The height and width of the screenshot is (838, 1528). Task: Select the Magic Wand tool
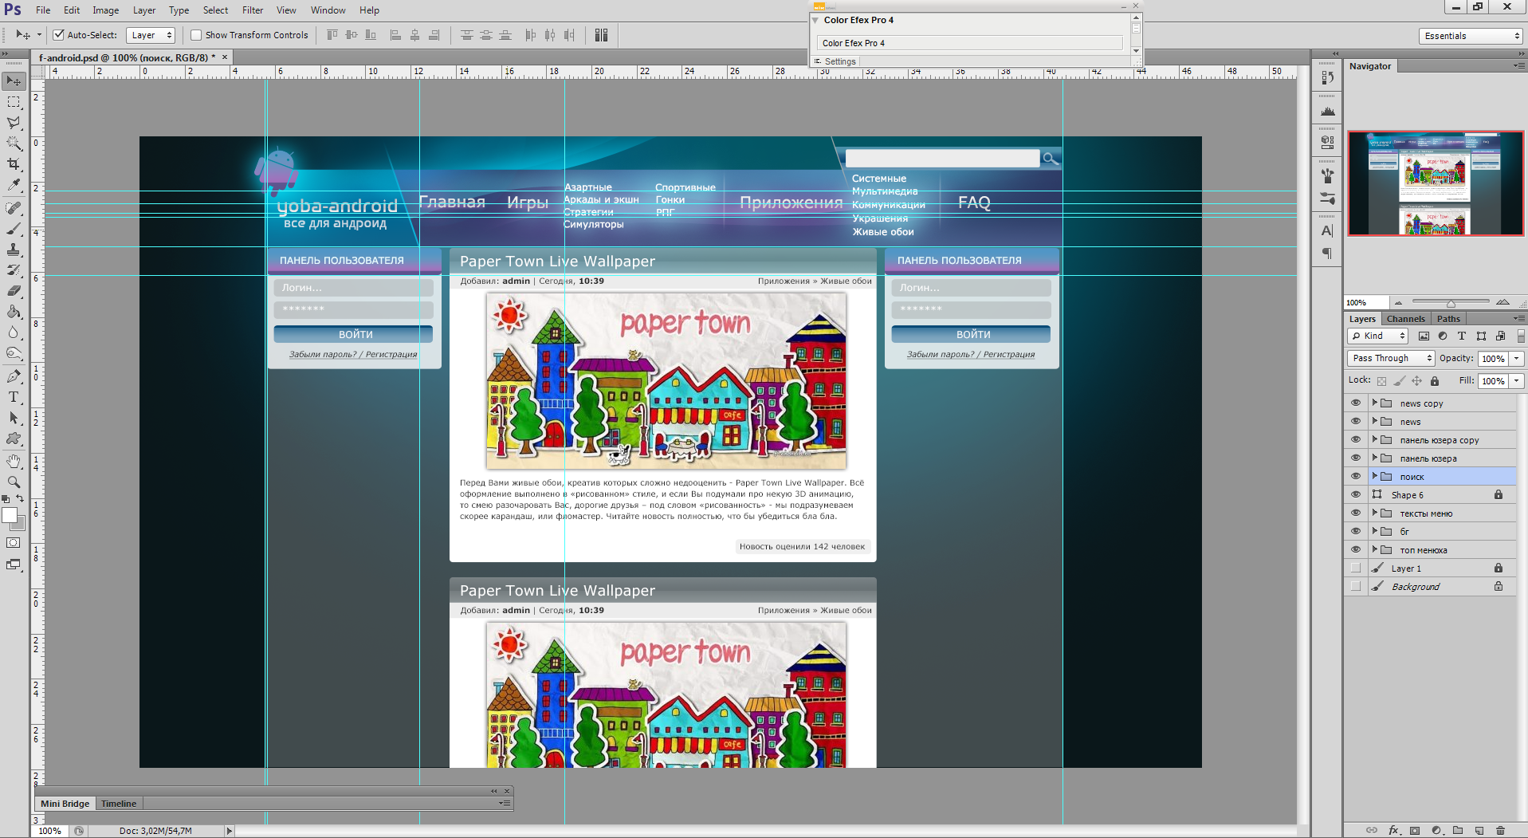tap(14, 144)
